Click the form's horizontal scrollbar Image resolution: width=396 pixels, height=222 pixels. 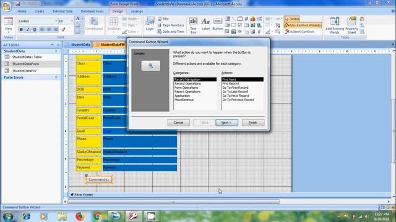tap(173, 202)
